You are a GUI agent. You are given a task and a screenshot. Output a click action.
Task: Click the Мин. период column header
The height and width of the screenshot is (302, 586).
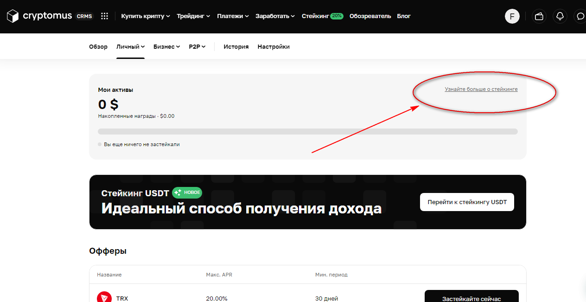(x=331, y=275)
